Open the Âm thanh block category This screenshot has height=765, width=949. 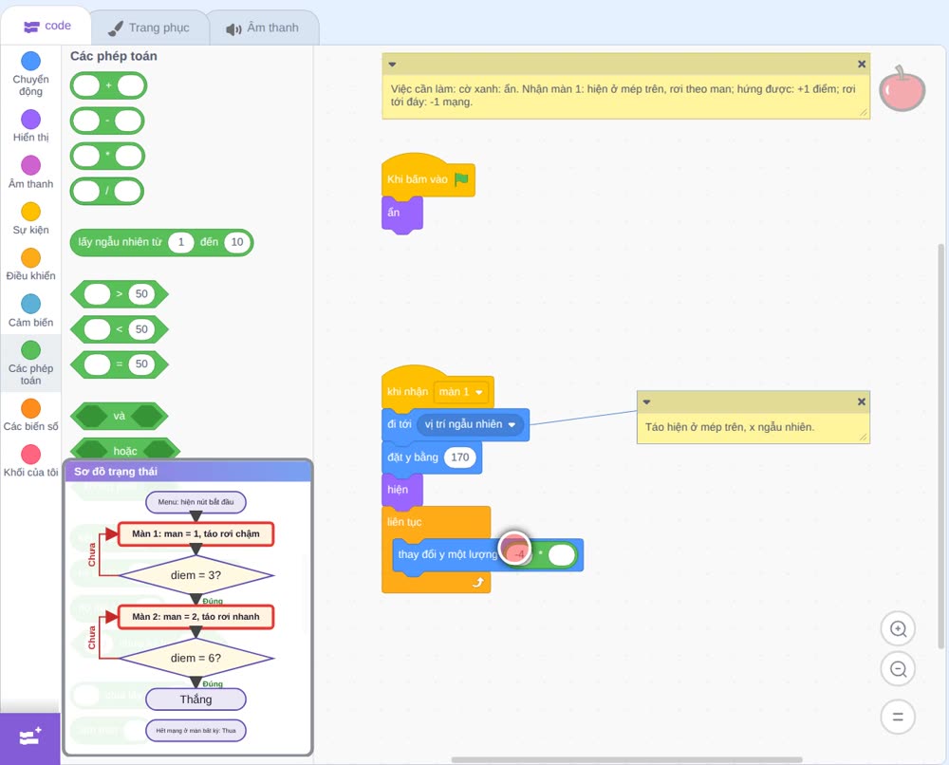(x=30, y=172)
